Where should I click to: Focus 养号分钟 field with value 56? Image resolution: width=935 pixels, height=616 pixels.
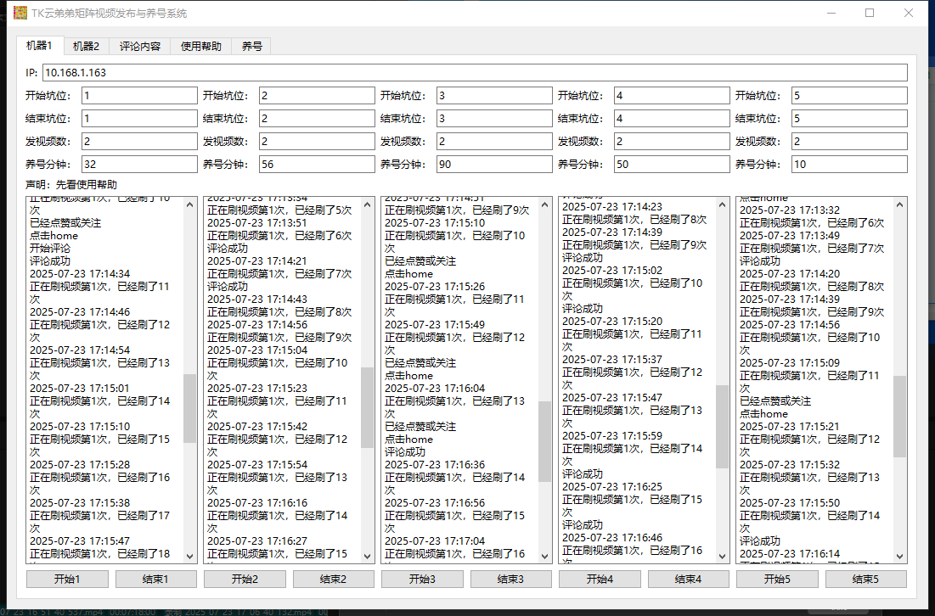[317, 165]
